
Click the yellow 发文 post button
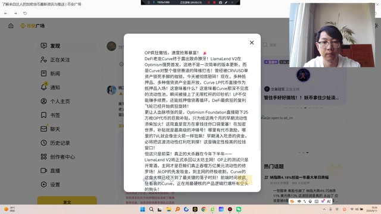[x=67, y=201]
